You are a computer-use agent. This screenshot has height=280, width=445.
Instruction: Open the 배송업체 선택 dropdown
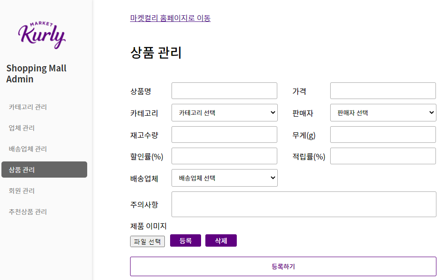pyautogui.click(x=224, y=178)
